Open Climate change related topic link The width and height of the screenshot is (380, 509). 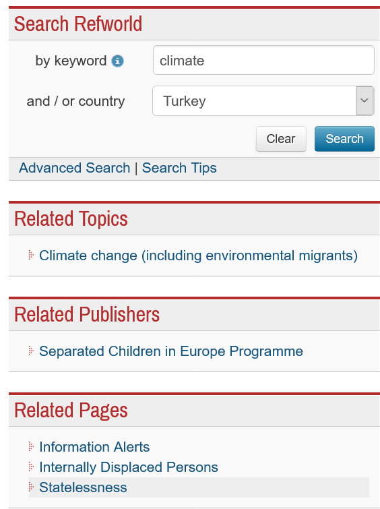coord(198,256)
